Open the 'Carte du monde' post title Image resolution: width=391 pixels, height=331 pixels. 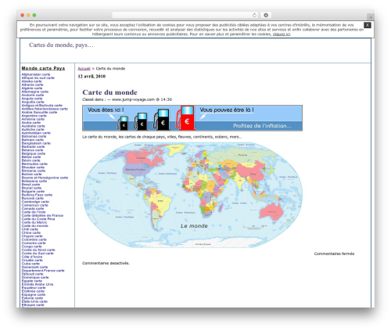click(x=109, y=92)
